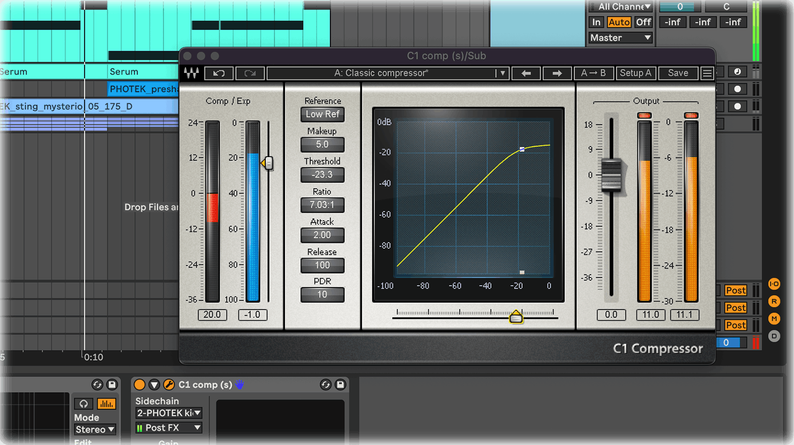The width and height of the screenshot is (794, 445).
Task: Toggle the middle Post send button
Action: (x=735, y=308)
